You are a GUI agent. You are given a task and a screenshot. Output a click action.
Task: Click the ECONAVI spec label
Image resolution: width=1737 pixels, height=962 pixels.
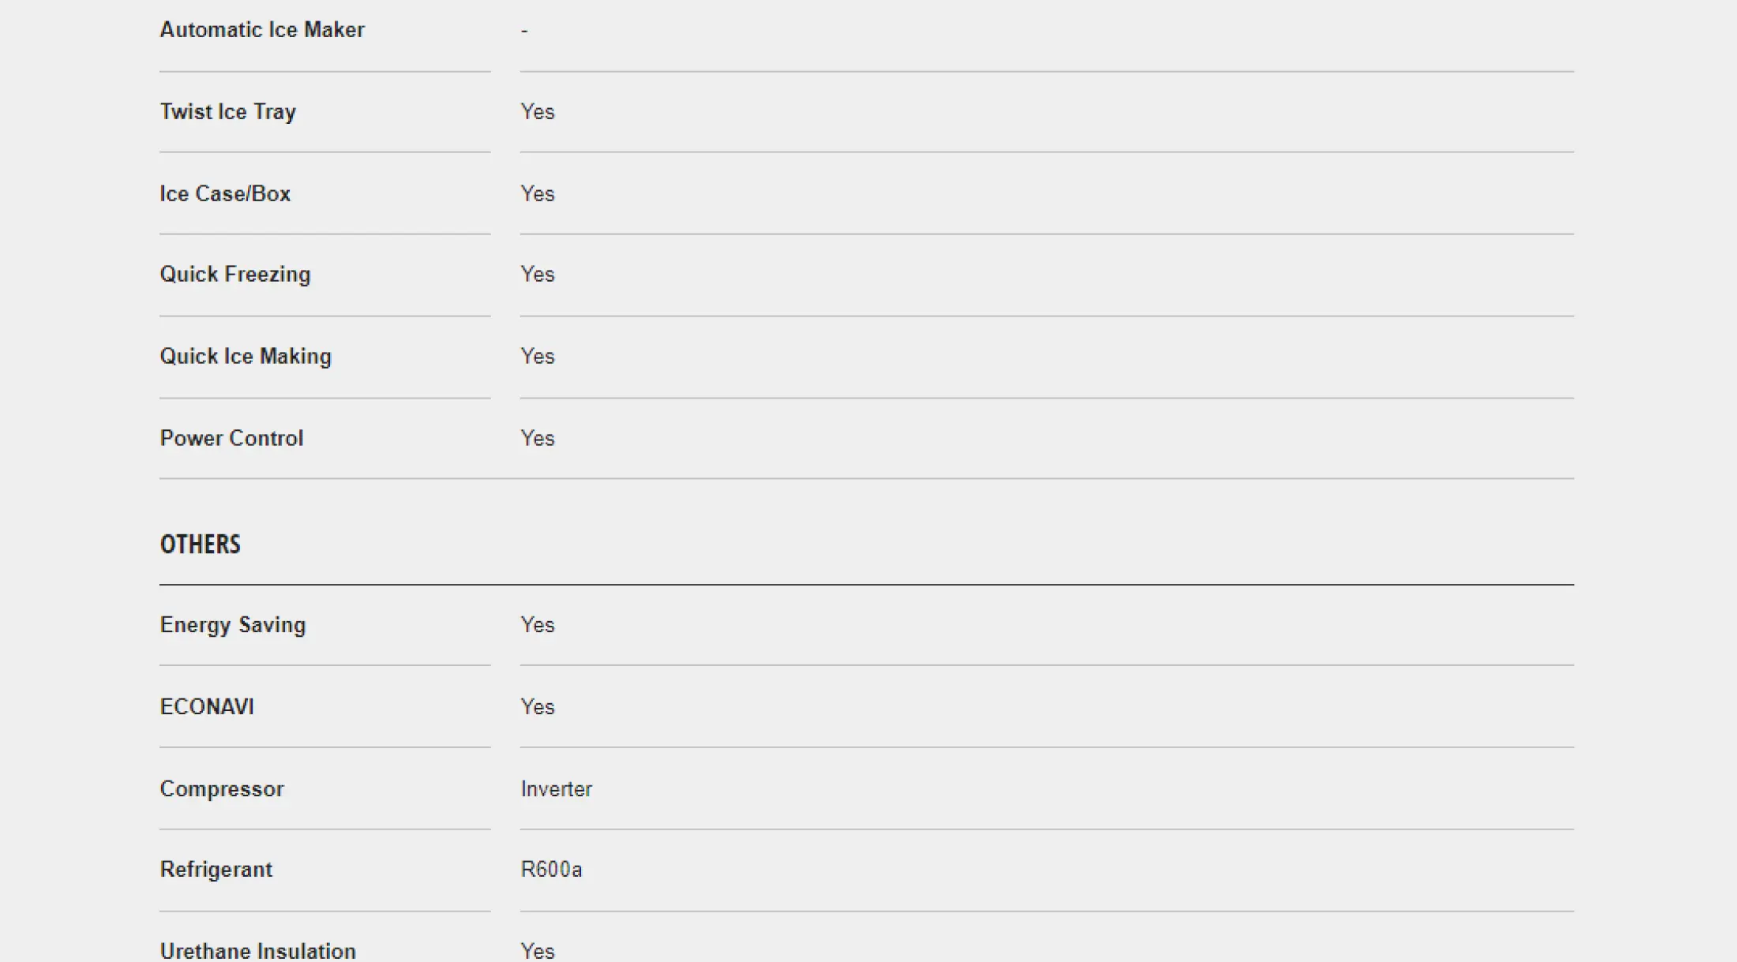point(207,706)
